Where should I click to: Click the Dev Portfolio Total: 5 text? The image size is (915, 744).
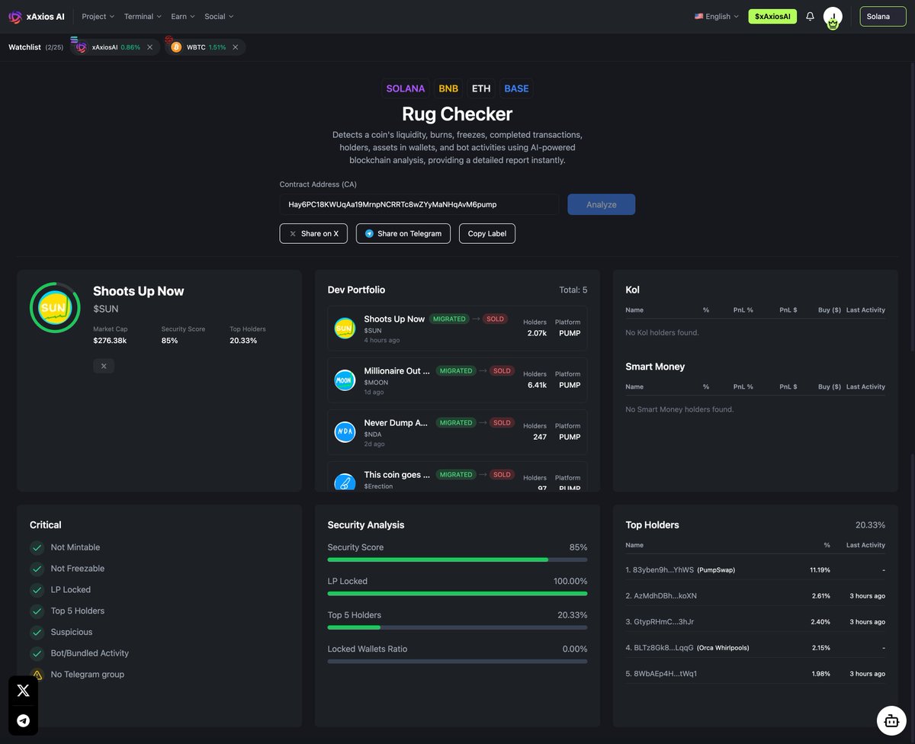click(x=573, y=290)
